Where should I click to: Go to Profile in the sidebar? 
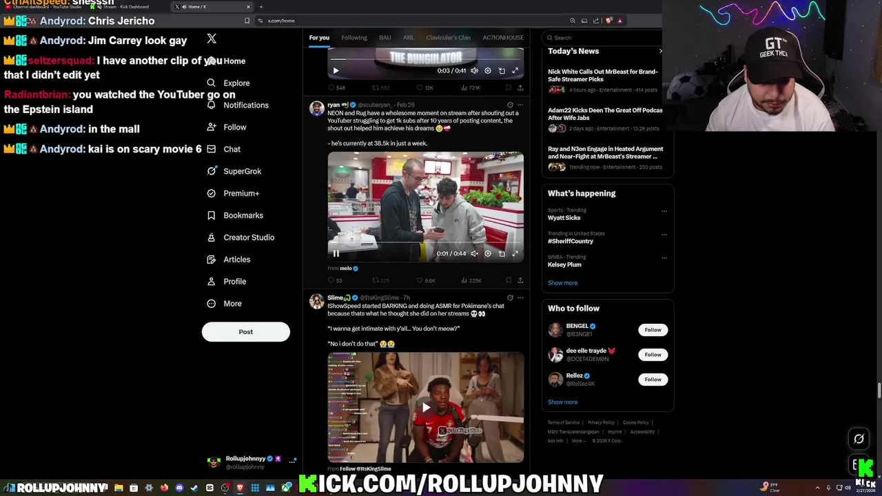226,281
